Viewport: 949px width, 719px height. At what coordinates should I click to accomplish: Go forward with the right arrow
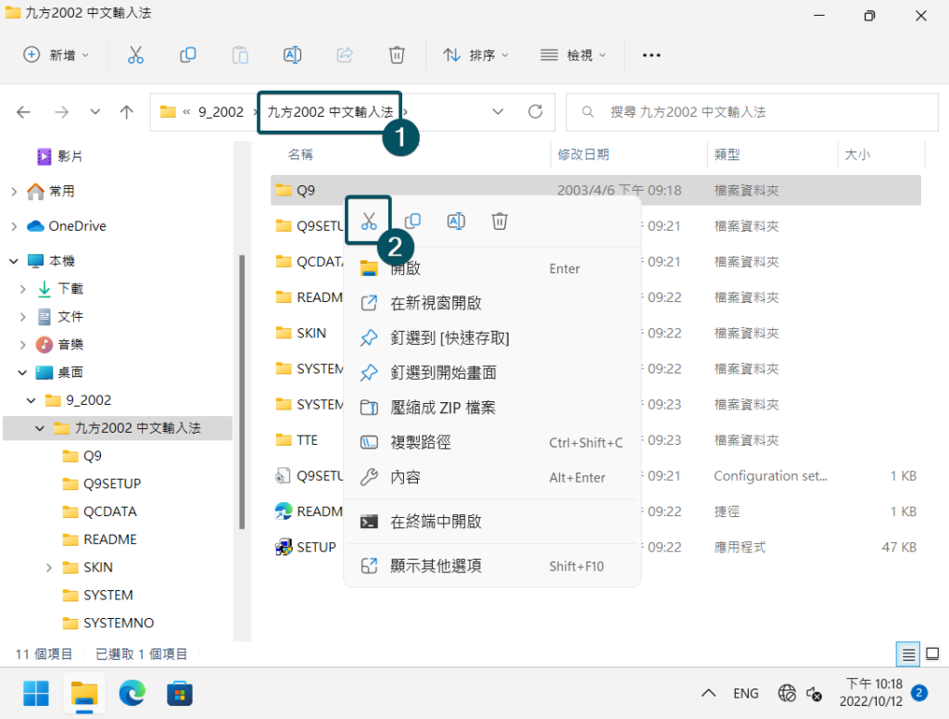(62, 112)
